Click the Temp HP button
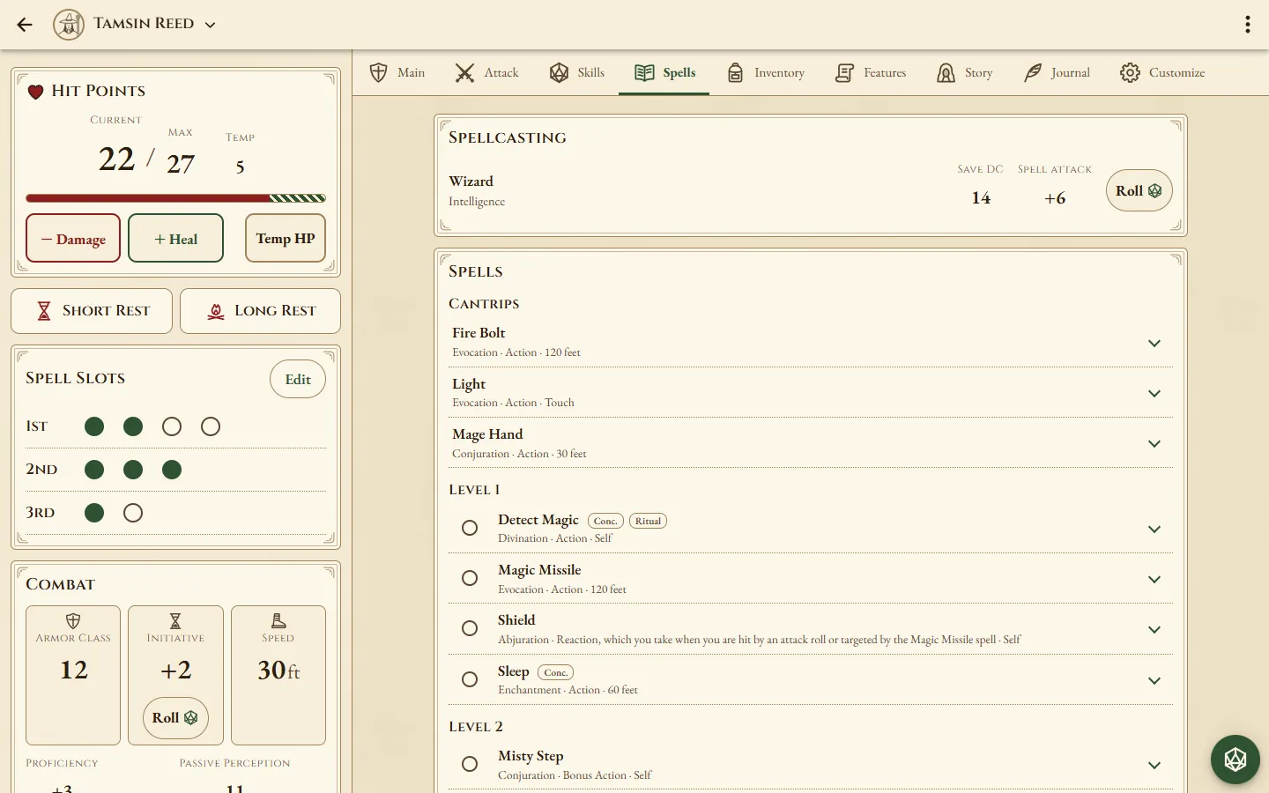 (286, 239)
